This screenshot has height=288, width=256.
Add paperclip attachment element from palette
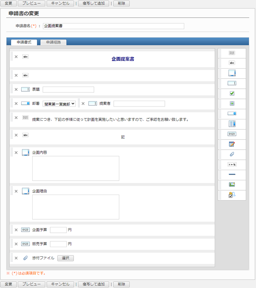pos(232,154)
